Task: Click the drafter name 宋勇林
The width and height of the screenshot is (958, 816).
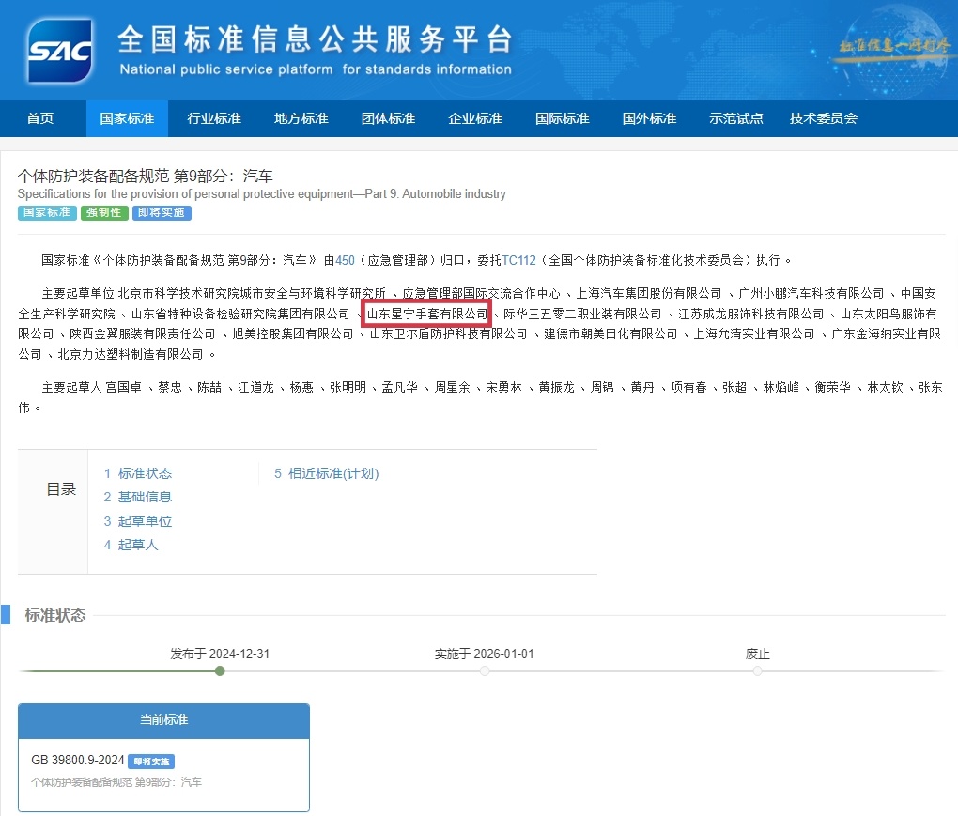Action: click(503, 387)
